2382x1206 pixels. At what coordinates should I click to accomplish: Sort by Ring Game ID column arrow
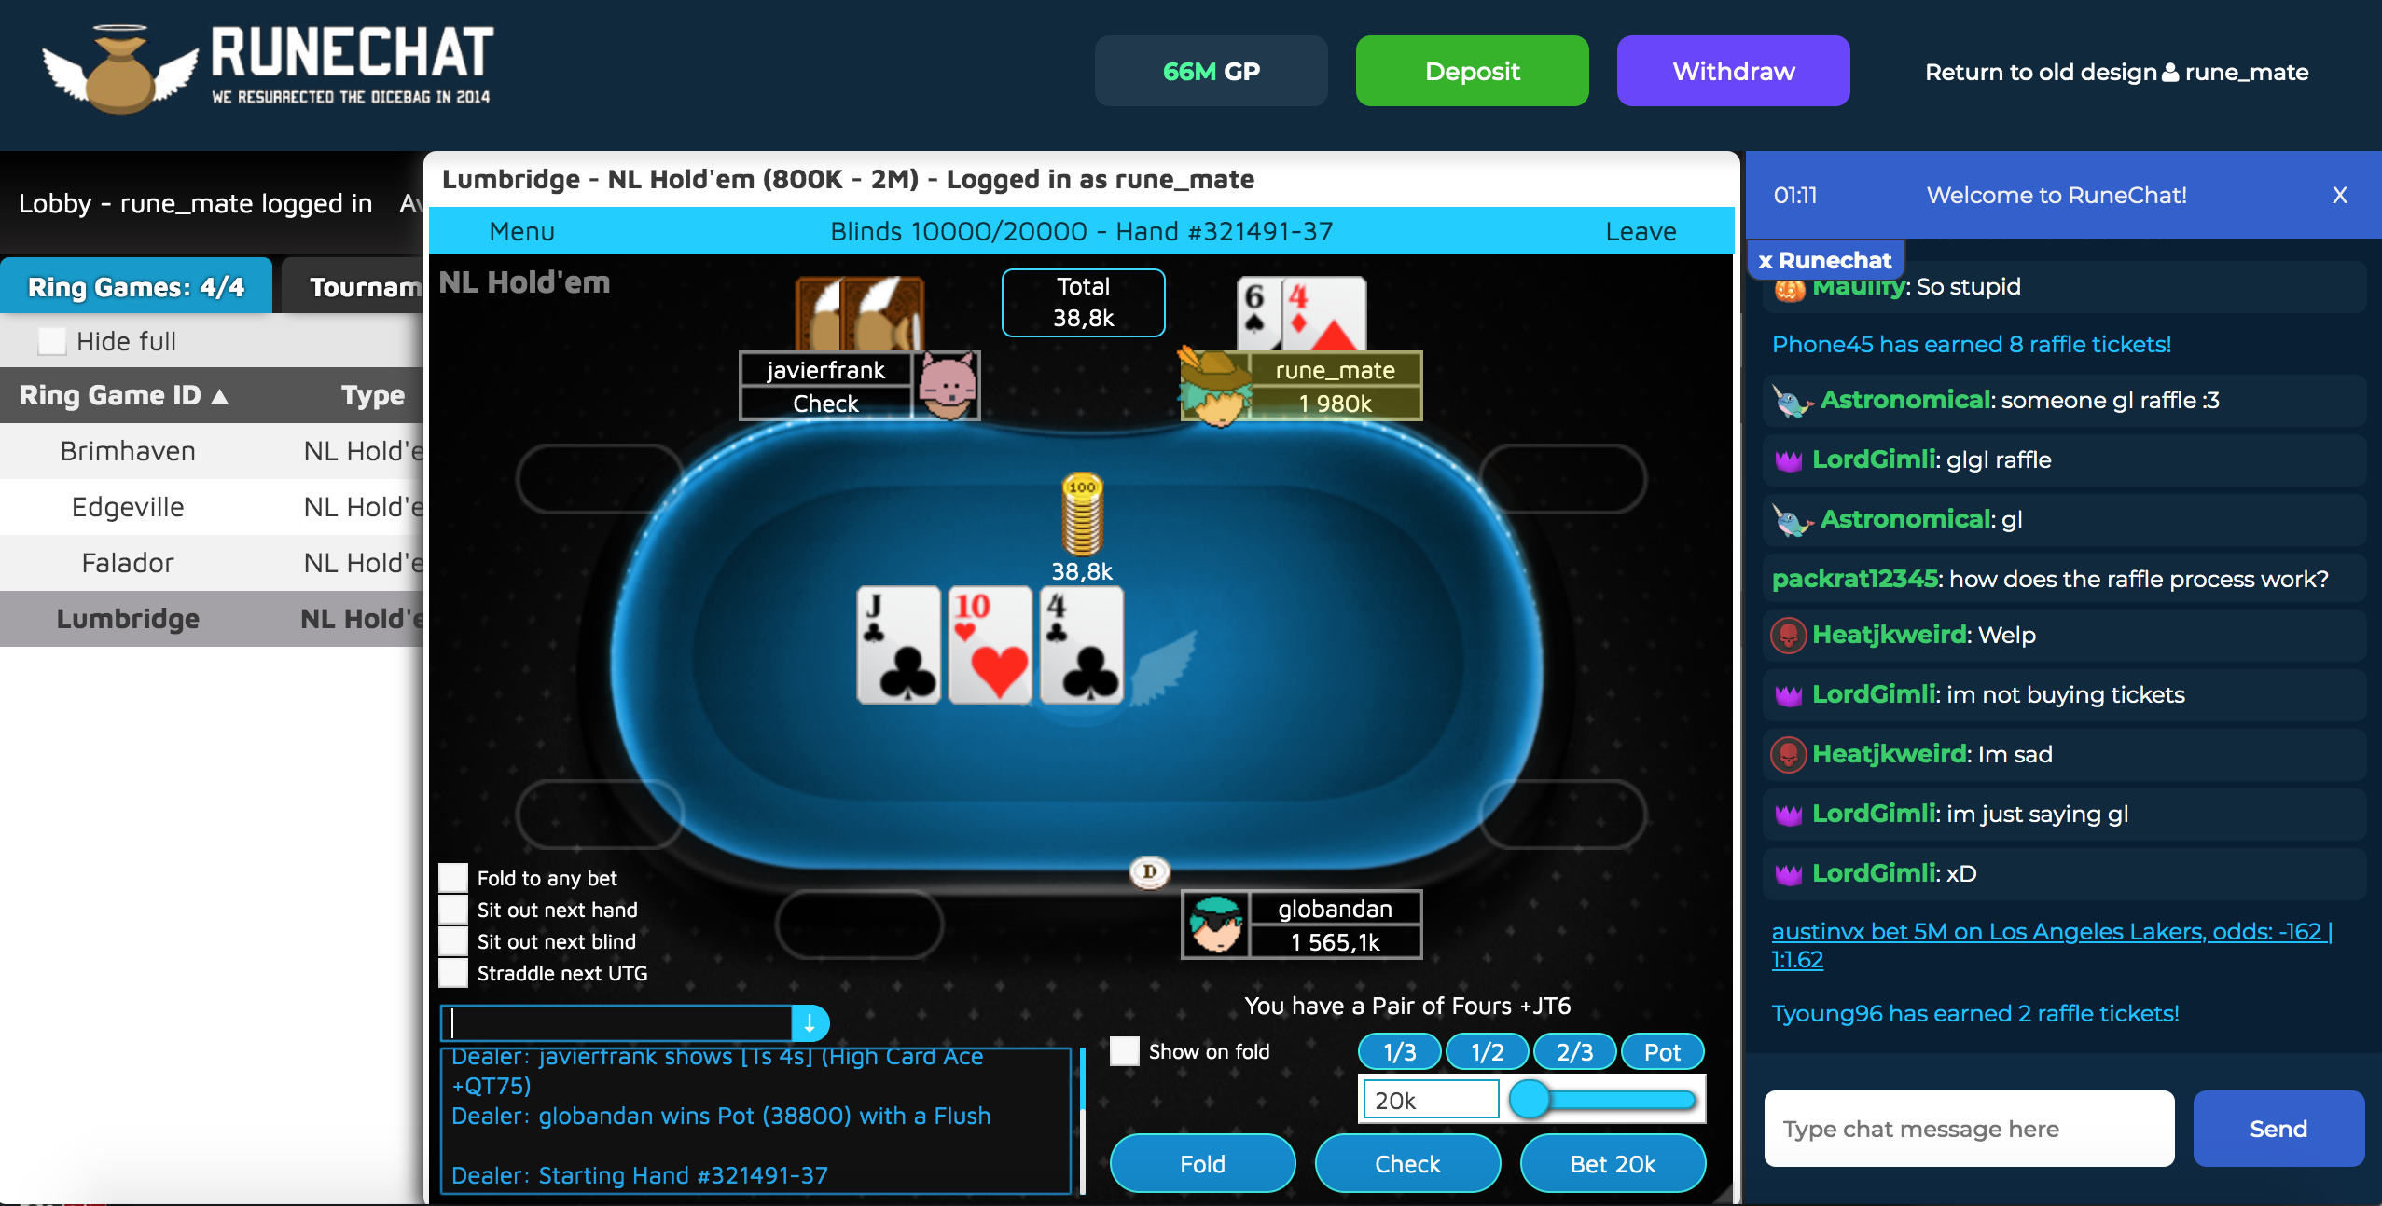coord(220,396)
